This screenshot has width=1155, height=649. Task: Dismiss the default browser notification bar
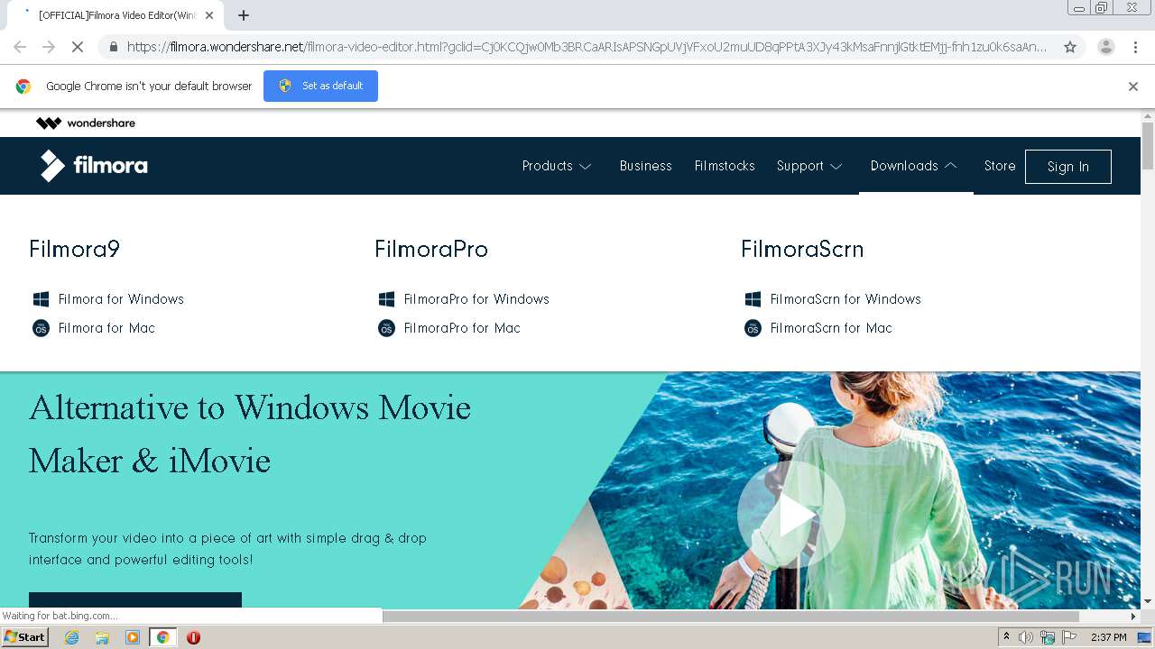point(1133,87)
